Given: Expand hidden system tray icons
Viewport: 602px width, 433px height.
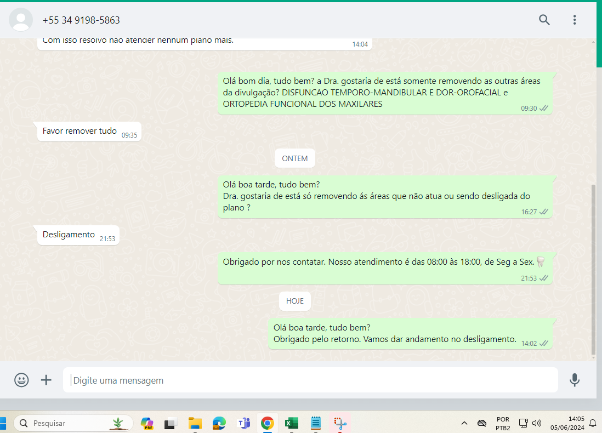Looking at the screenshot, I should 464,423.
